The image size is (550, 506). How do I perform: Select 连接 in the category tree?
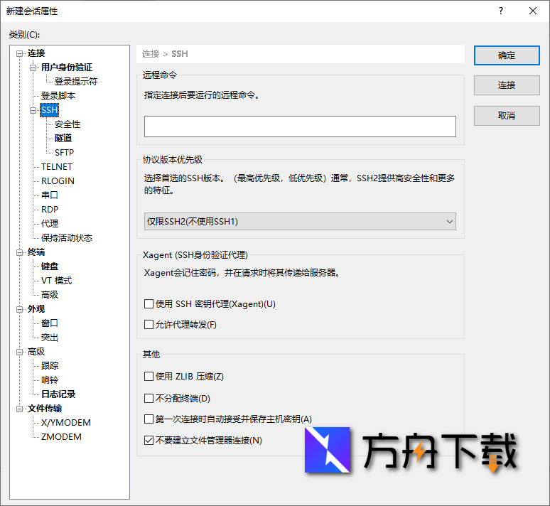[x=36, y=53]
